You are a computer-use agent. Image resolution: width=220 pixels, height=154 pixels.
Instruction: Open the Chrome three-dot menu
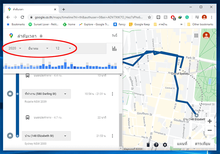[212, 17]
